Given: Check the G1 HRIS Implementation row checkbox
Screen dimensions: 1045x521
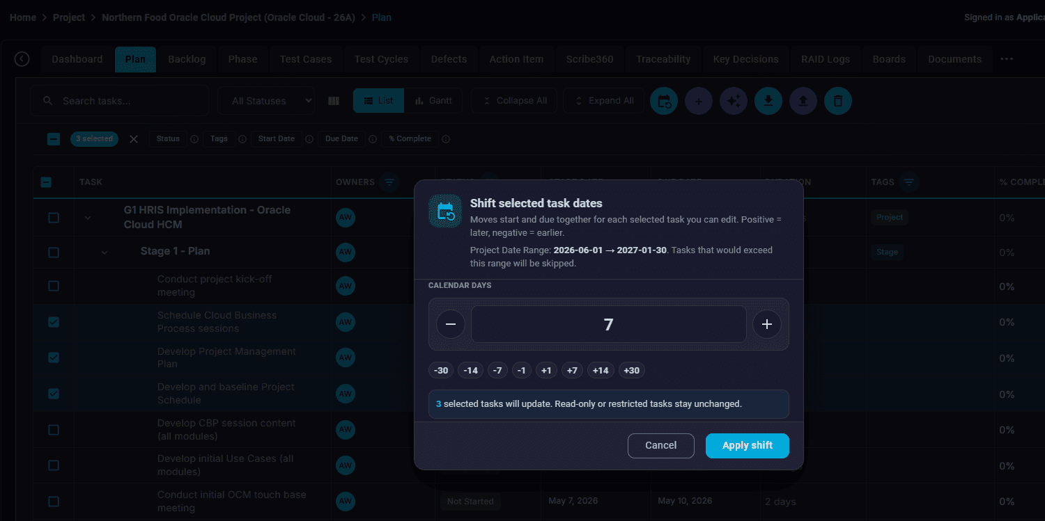Looking at the screenshot, I should 54,218.
